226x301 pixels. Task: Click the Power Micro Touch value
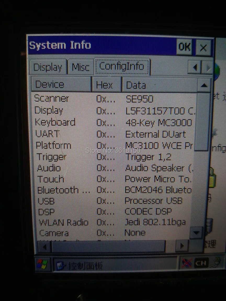pos(158,179)
